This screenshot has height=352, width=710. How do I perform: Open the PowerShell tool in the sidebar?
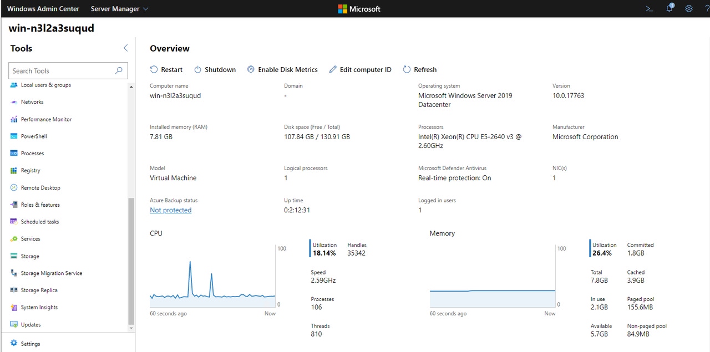33,136
